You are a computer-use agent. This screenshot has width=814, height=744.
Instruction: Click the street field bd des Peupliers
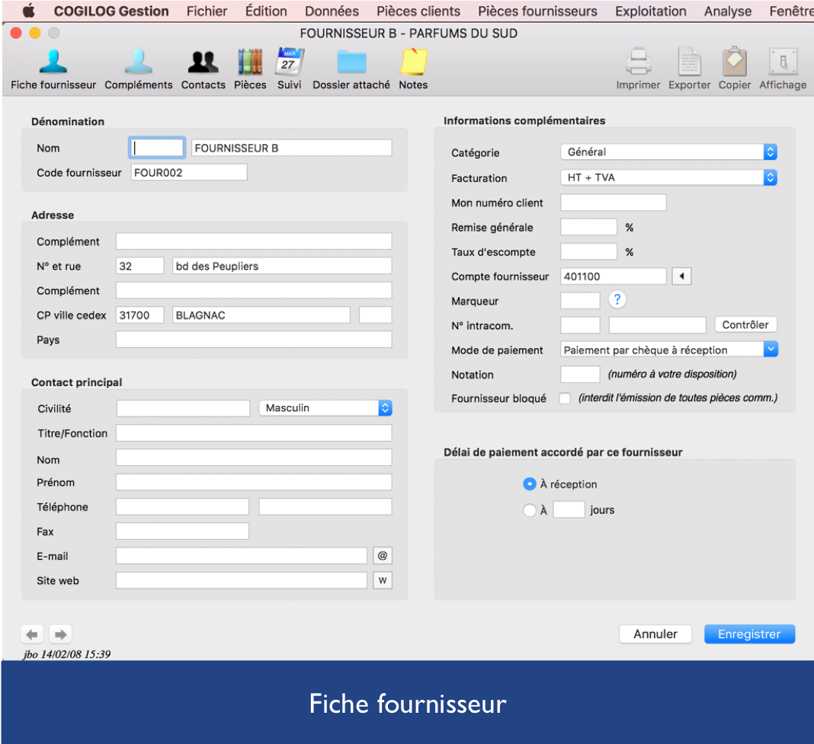click(282, 266)
